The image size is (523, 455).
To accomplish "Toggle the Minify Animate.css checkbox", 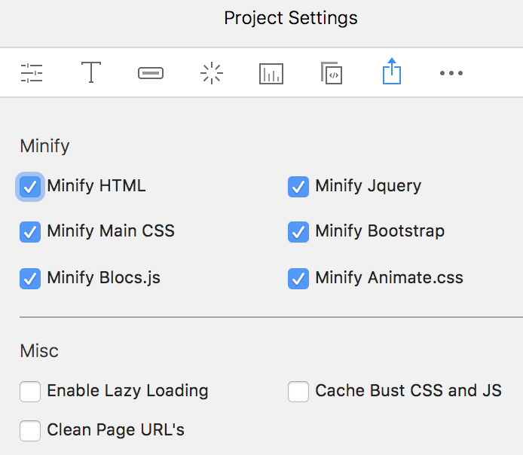I will pyautogui.click(x=298, y=279).
